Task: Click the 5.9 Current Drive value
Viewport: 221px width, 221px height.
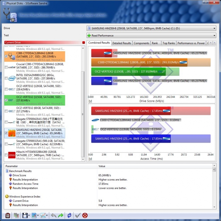Action: pyautogui.click(x=100, y=201)
